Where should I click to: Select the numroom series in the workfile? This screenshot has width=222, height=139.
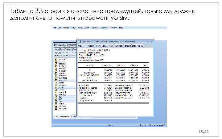[x=63, y=80]
